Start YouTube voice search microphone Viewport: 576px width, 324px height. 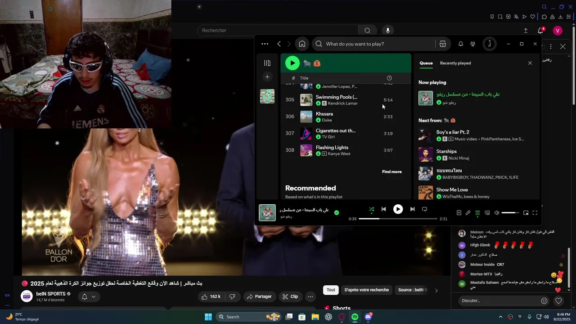388,31
